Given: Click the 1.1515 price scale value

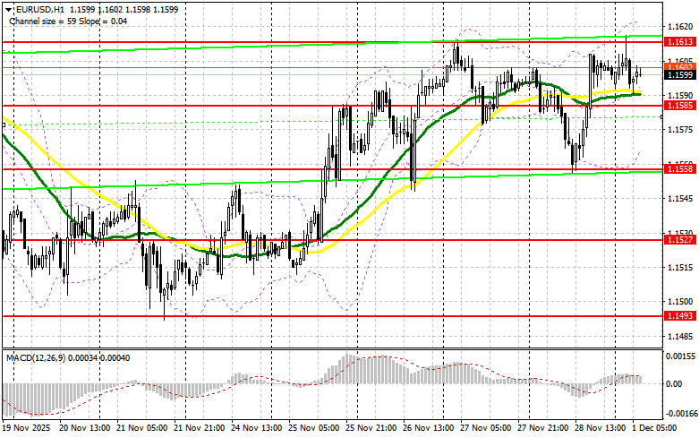Looking at the screenshot, I should pyautogui.click(x=680, y=267).
